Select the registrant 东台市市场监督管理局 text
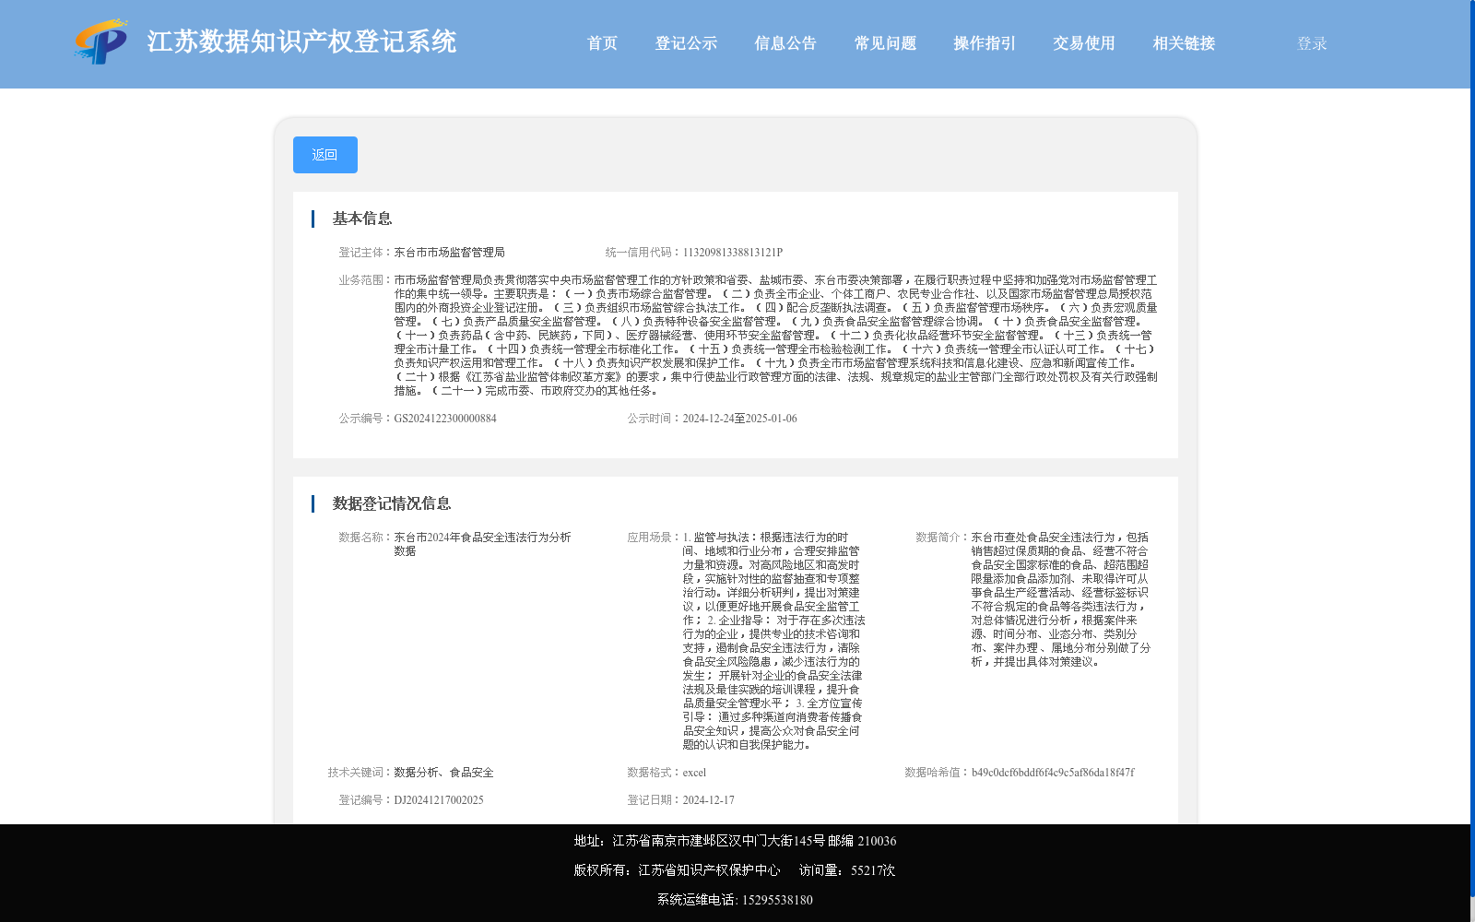The image size is (1475, 922). [x=449, y=253]
